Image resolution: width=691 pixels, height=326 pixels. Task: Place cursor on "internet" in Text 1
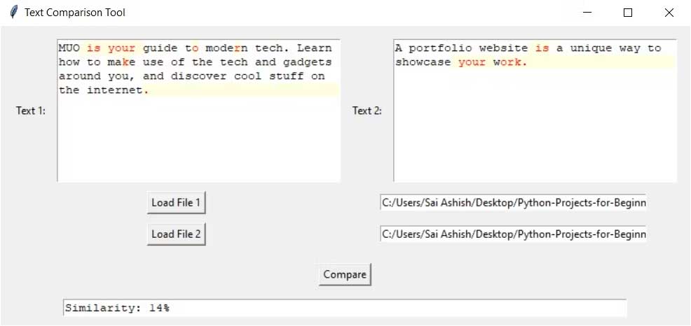click(114, 90)
